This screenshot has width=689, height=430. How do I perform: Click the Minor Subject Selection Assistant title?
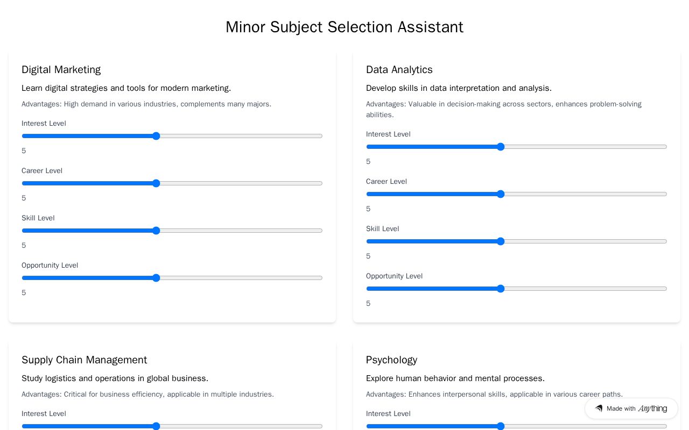[344, 27]
